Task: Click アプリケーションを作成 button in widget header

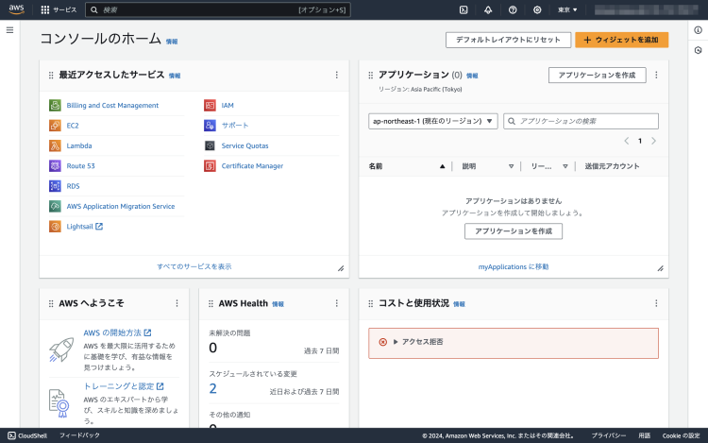Action: point(597,75)
